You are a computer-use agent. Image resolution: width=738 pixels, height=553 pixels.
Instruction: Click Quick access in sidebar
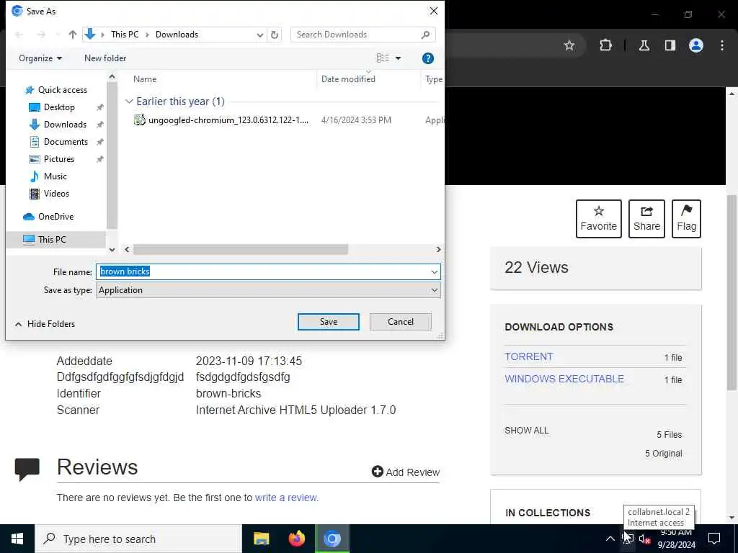point(62,90)
